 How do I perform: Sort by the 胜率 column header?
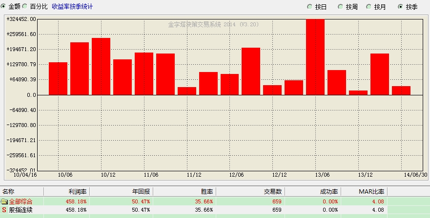point(184,191)
